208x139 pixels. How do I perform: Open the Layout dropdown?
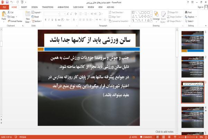[x=36, y=13]
